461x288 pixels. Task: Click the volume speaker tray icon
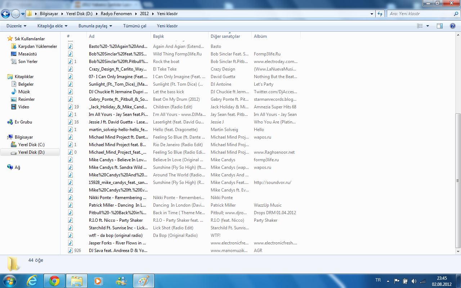click(414, 281)
